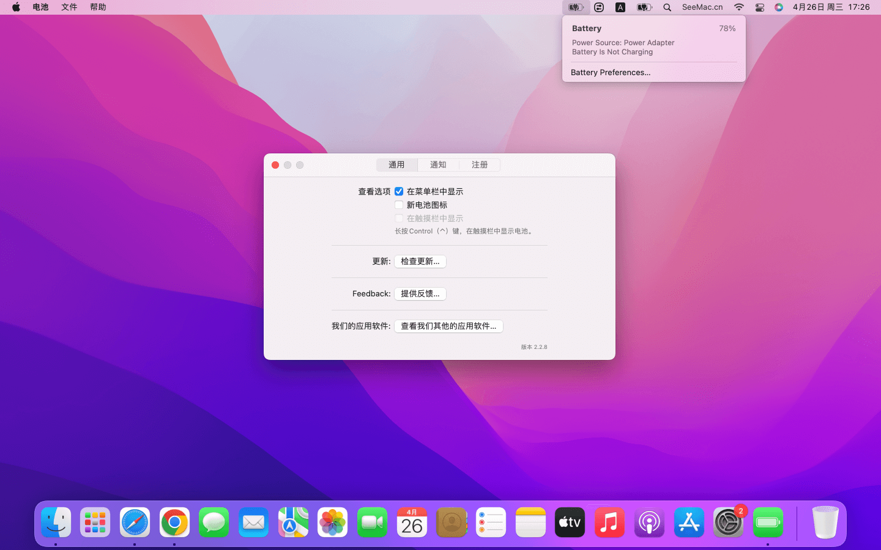Open Spotlight search magnifier icon
The height and width of the screenshot is (550, 881).
(667, 7)
